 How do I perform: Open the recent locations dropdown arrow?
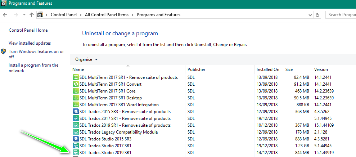click(24, 15)
